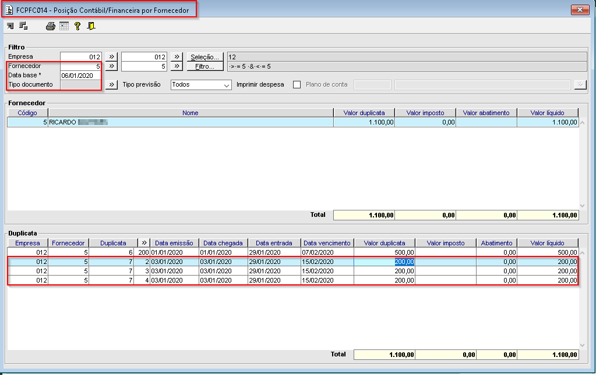Click the first Empresa lookup arrow button
596x375 pixels.
pyautogui.click(x=112, y=57)
